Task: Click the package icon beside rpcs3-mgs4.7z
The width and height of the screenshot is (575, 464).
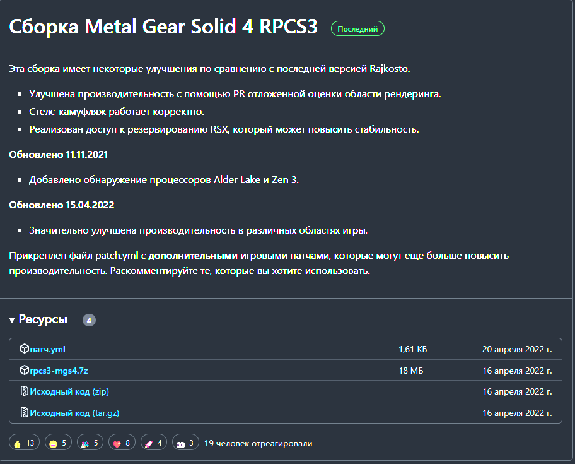Action: (x=25, y=371)
